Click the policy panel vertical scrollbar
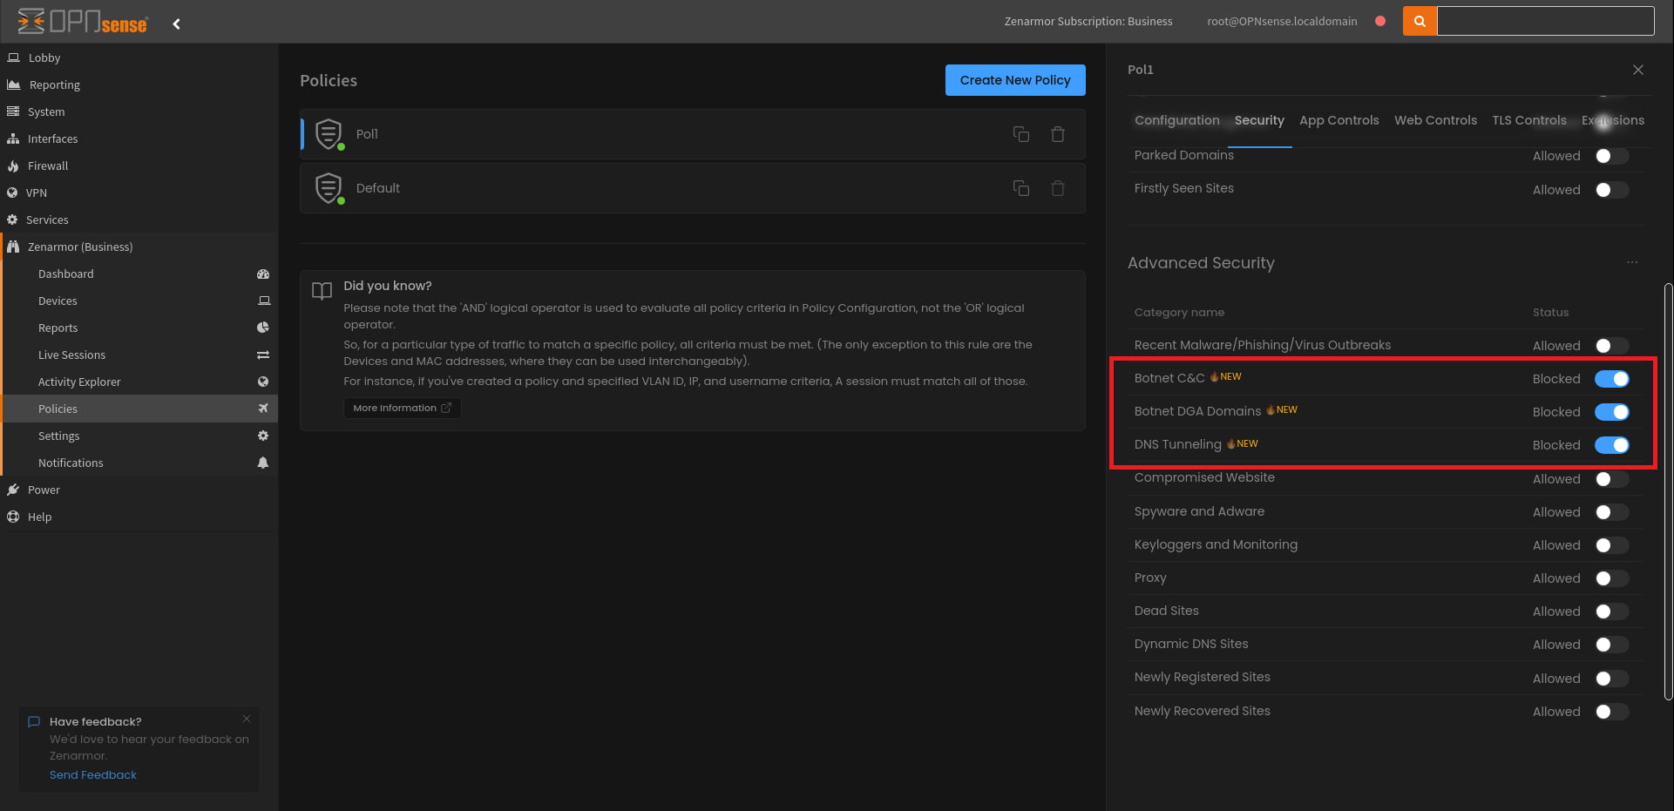This screenshot has height=811, width=1674. (1668, 491)
